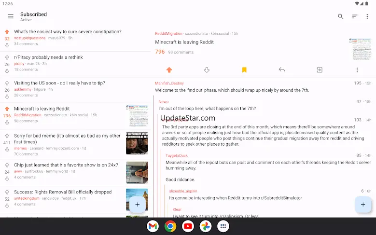Open the memes community link
Screen dimensions: 376x235
(x=20, y=148)
